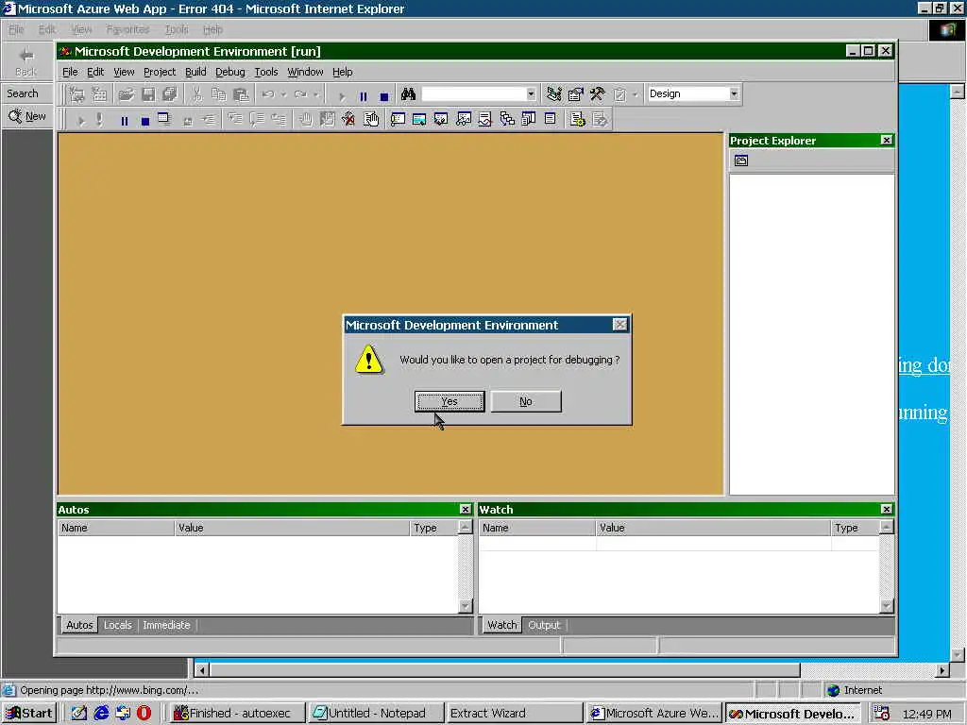The image size is (967, 725).
Task: Close the Microsoft Development Environment dialog
Action: click(619, 325)
